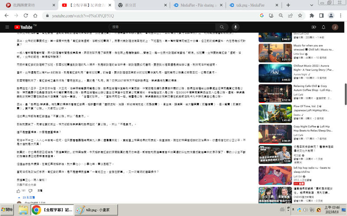Open a new tab with the plus button
Screen dimensions: 347x216
coord(288,5)
